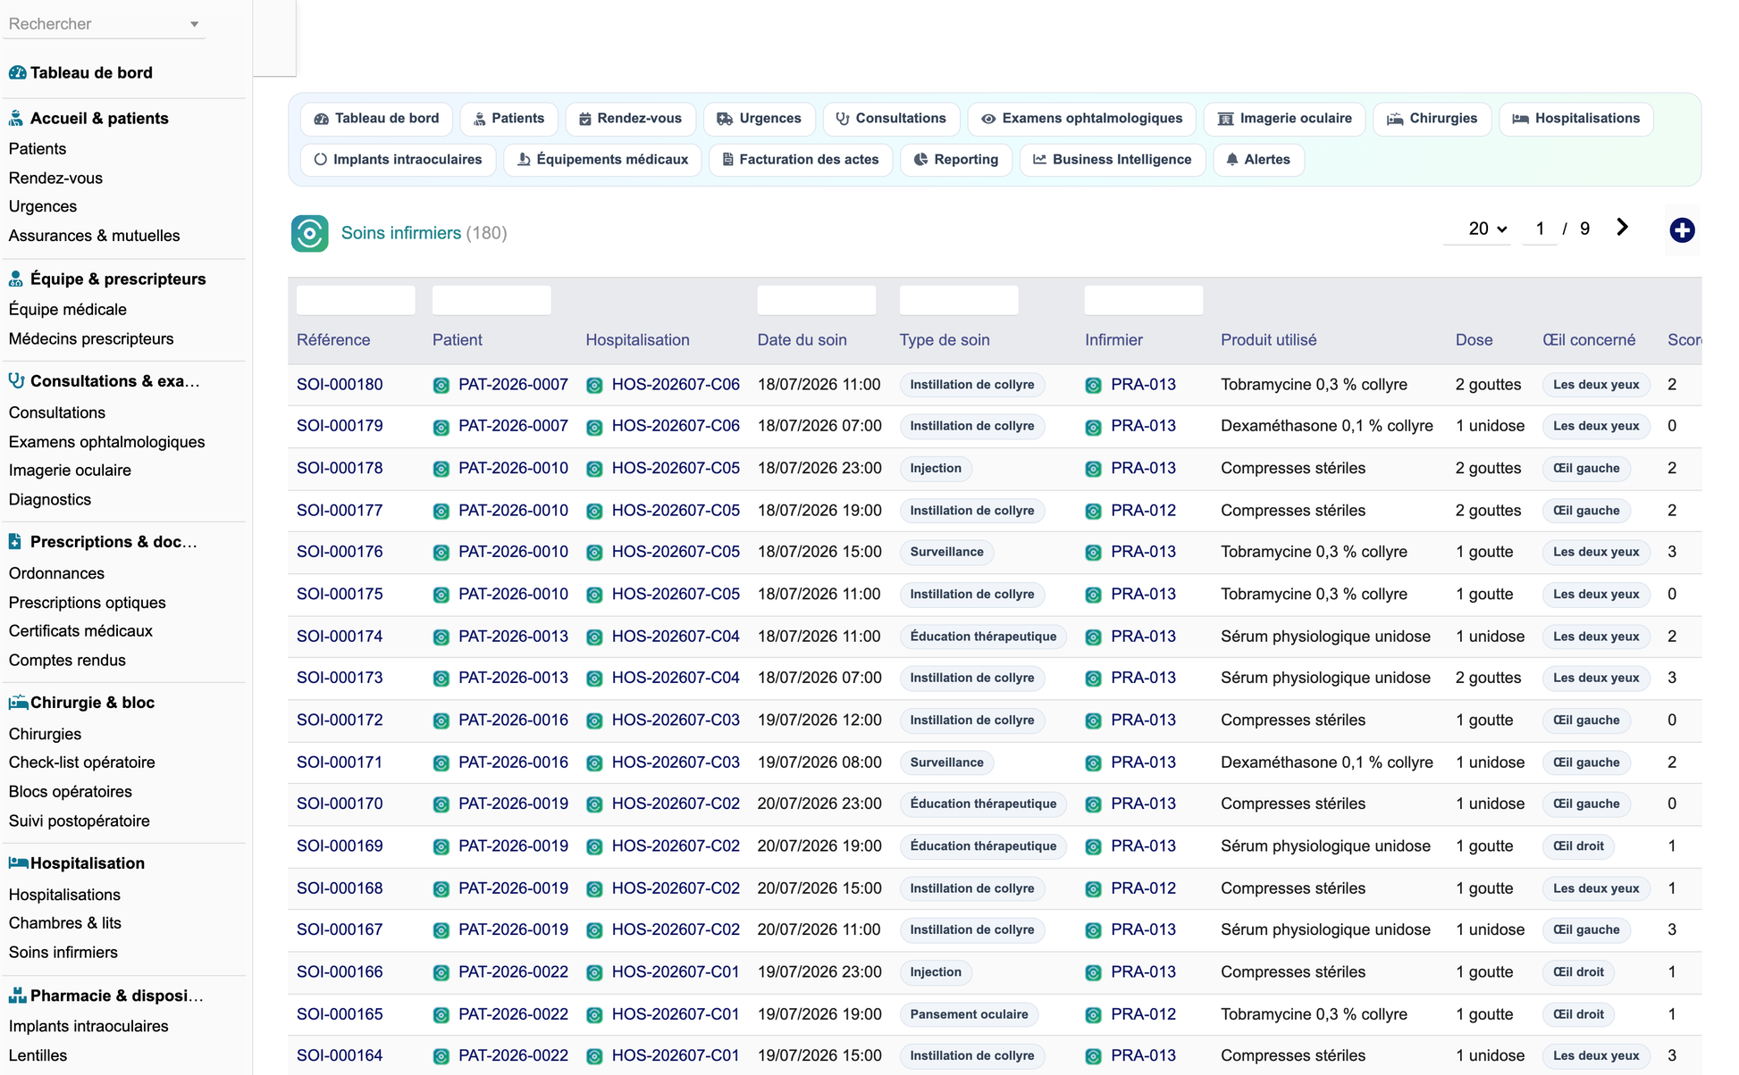Image resolution: width=1739 pixels, height=1075 pixels.
Task: Open nurse PRA-012 in SOI-000165 row
Action: point(1143,1014)
